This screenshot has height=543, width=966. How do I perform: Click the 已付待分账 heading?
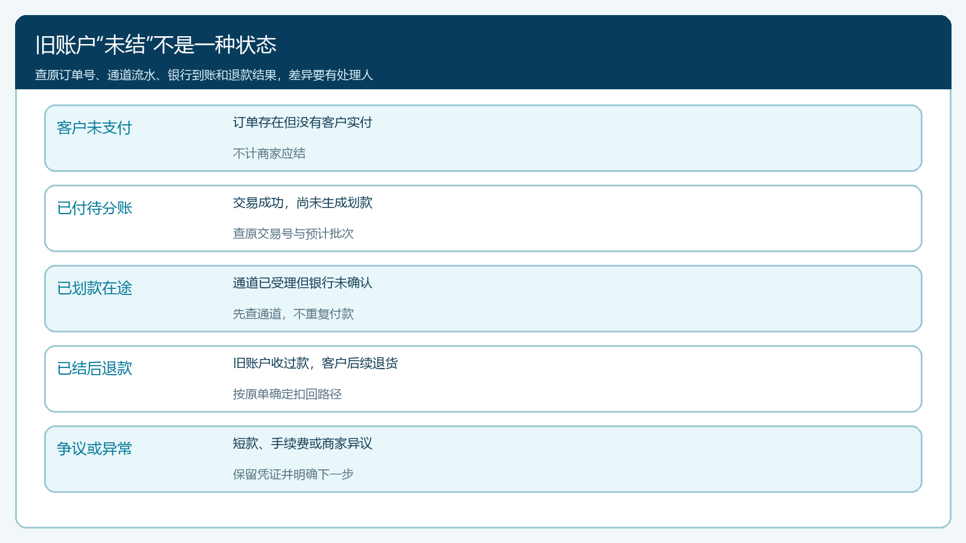[94, 208]
